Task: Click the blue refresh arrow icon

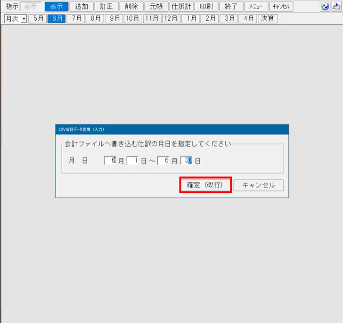Action: [x=325, y=7]
